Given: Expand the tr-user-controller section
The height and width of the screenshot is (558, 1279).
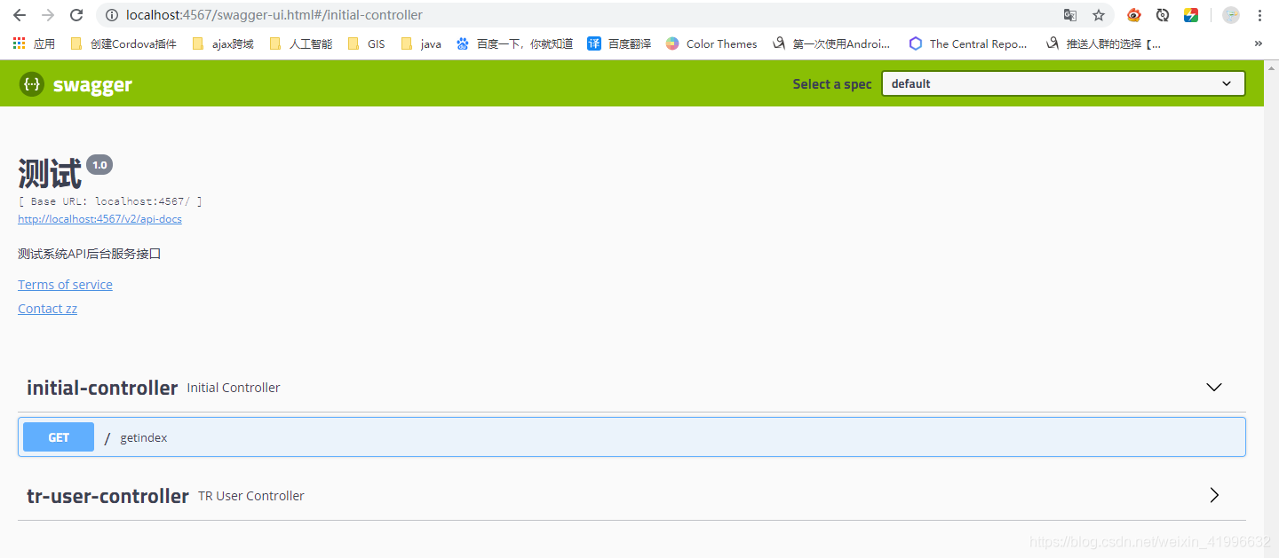Looking at the screenshot, I should 1214,495.
